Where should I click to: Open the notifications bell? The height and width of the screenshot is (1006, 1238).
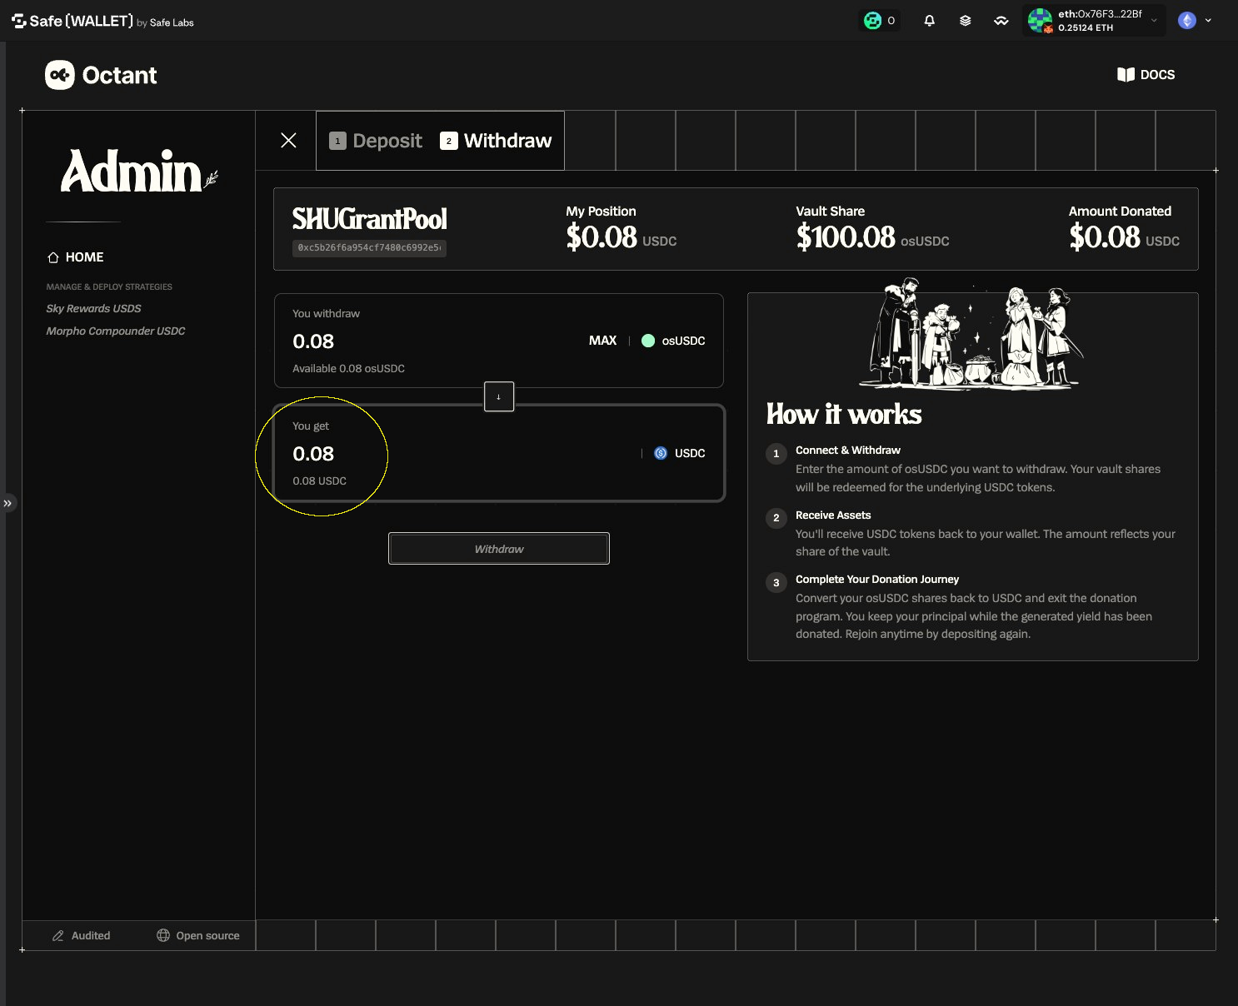pyautogui.click(x=930, y=21)
